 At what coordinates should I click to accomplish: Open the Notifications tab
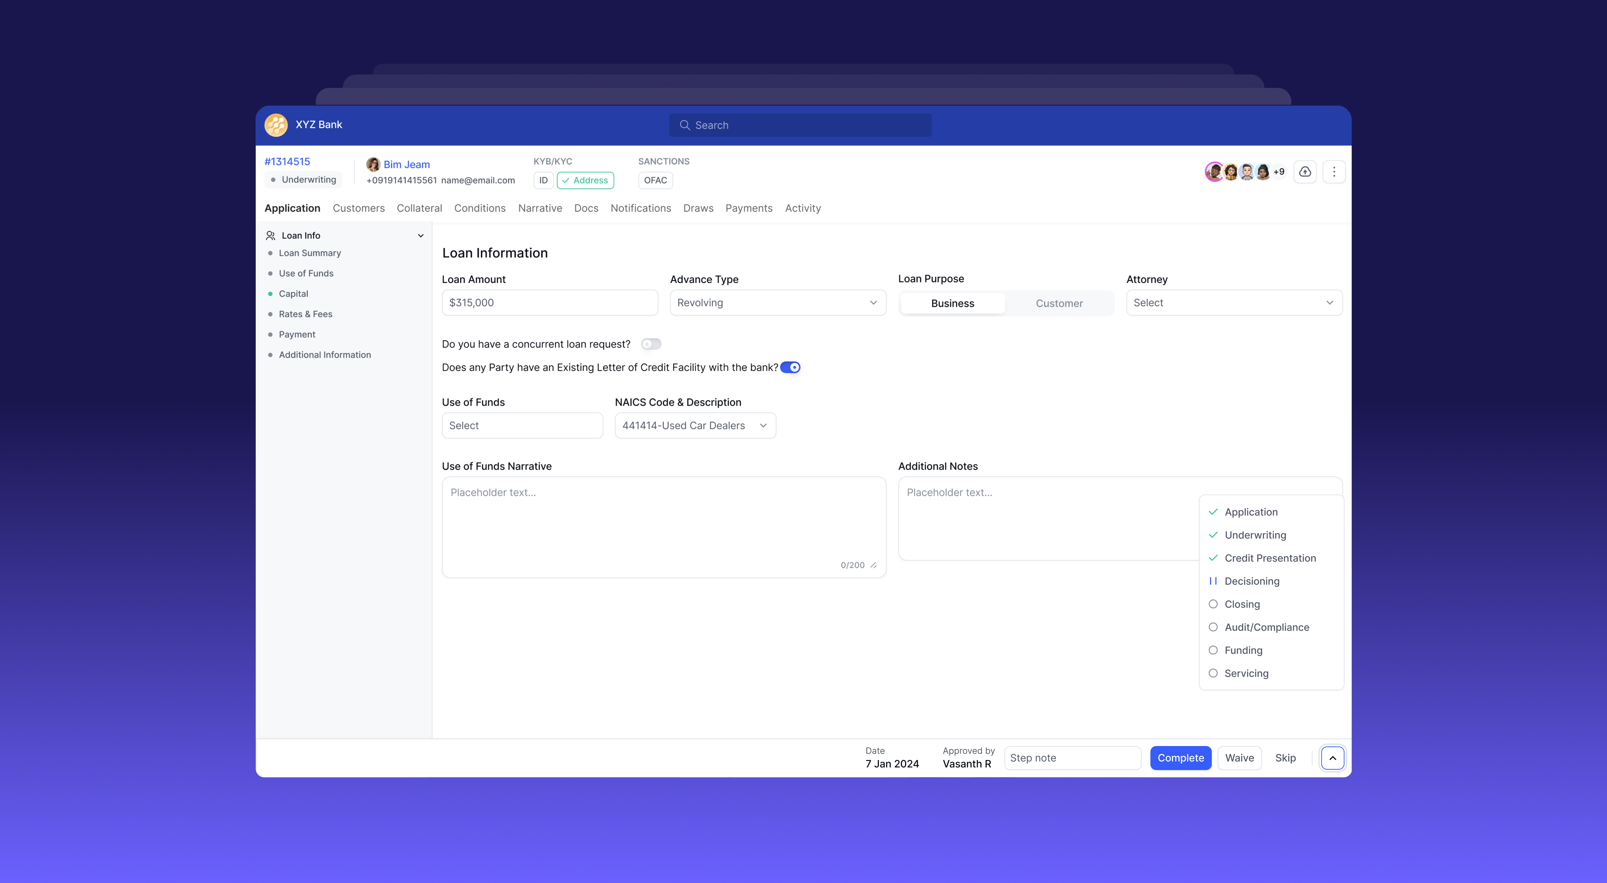click(641, 208)
